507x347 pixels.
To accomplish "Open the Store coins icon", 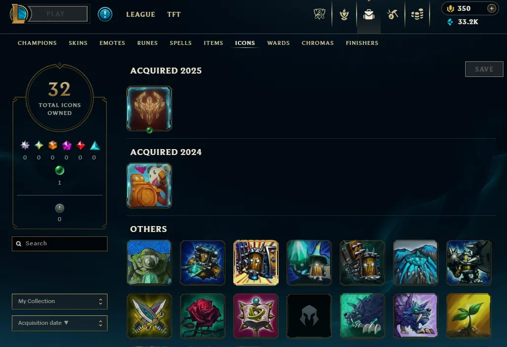I will click(417, 14).
